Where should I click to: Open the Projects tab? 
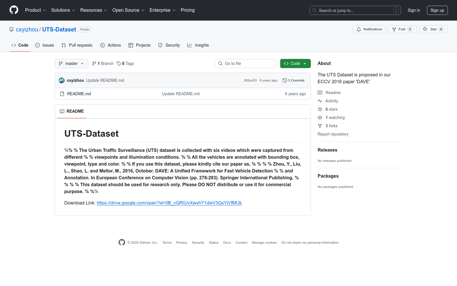(139, 45)
